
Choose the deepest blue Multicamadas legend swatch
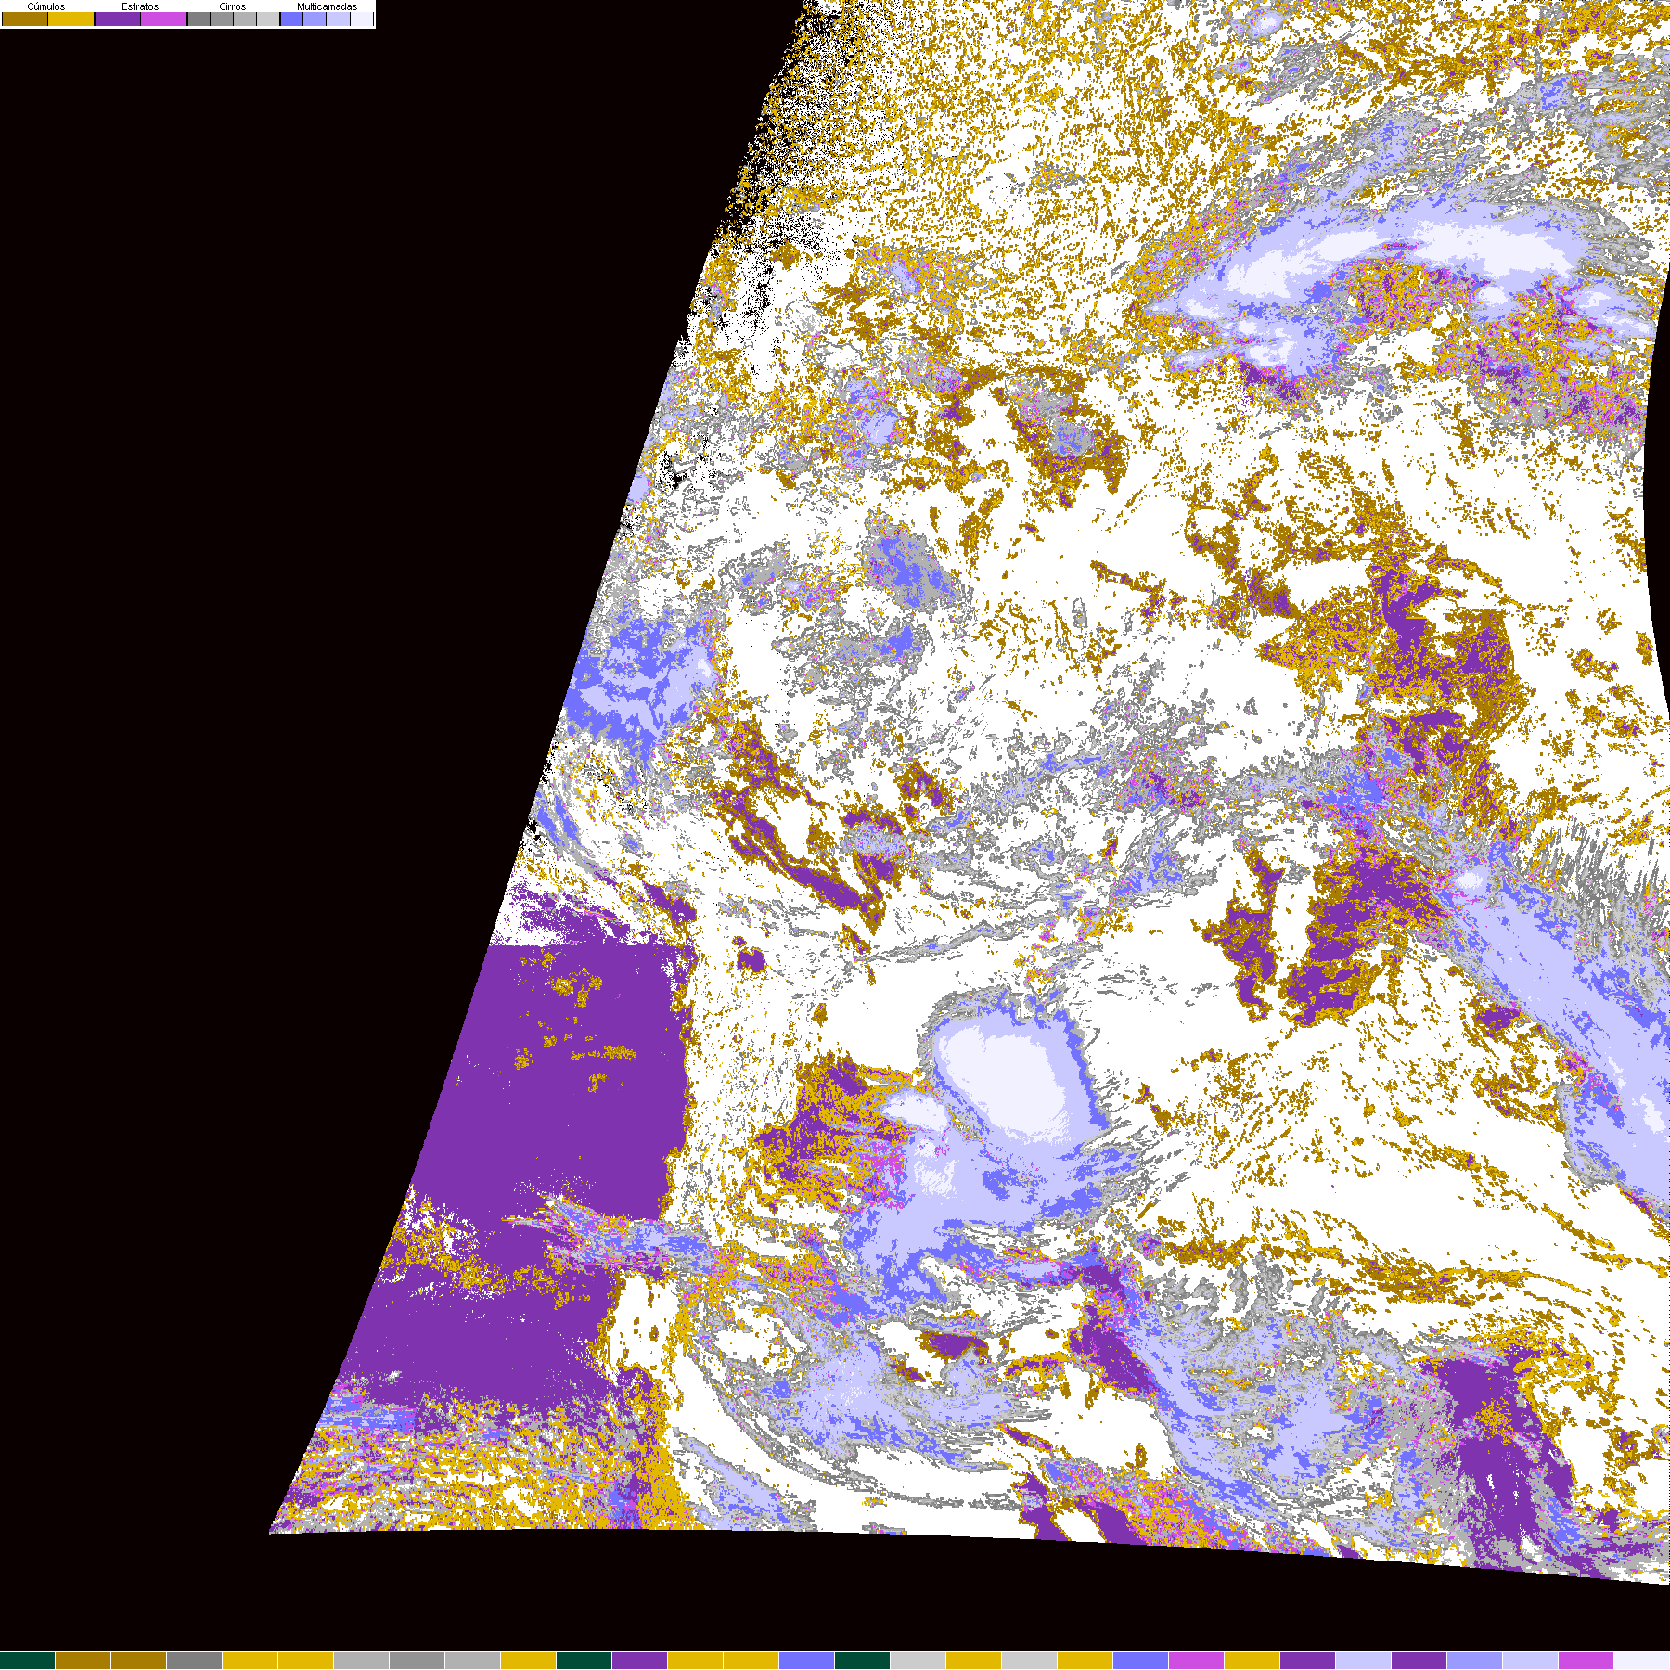[x=291, y=19]
